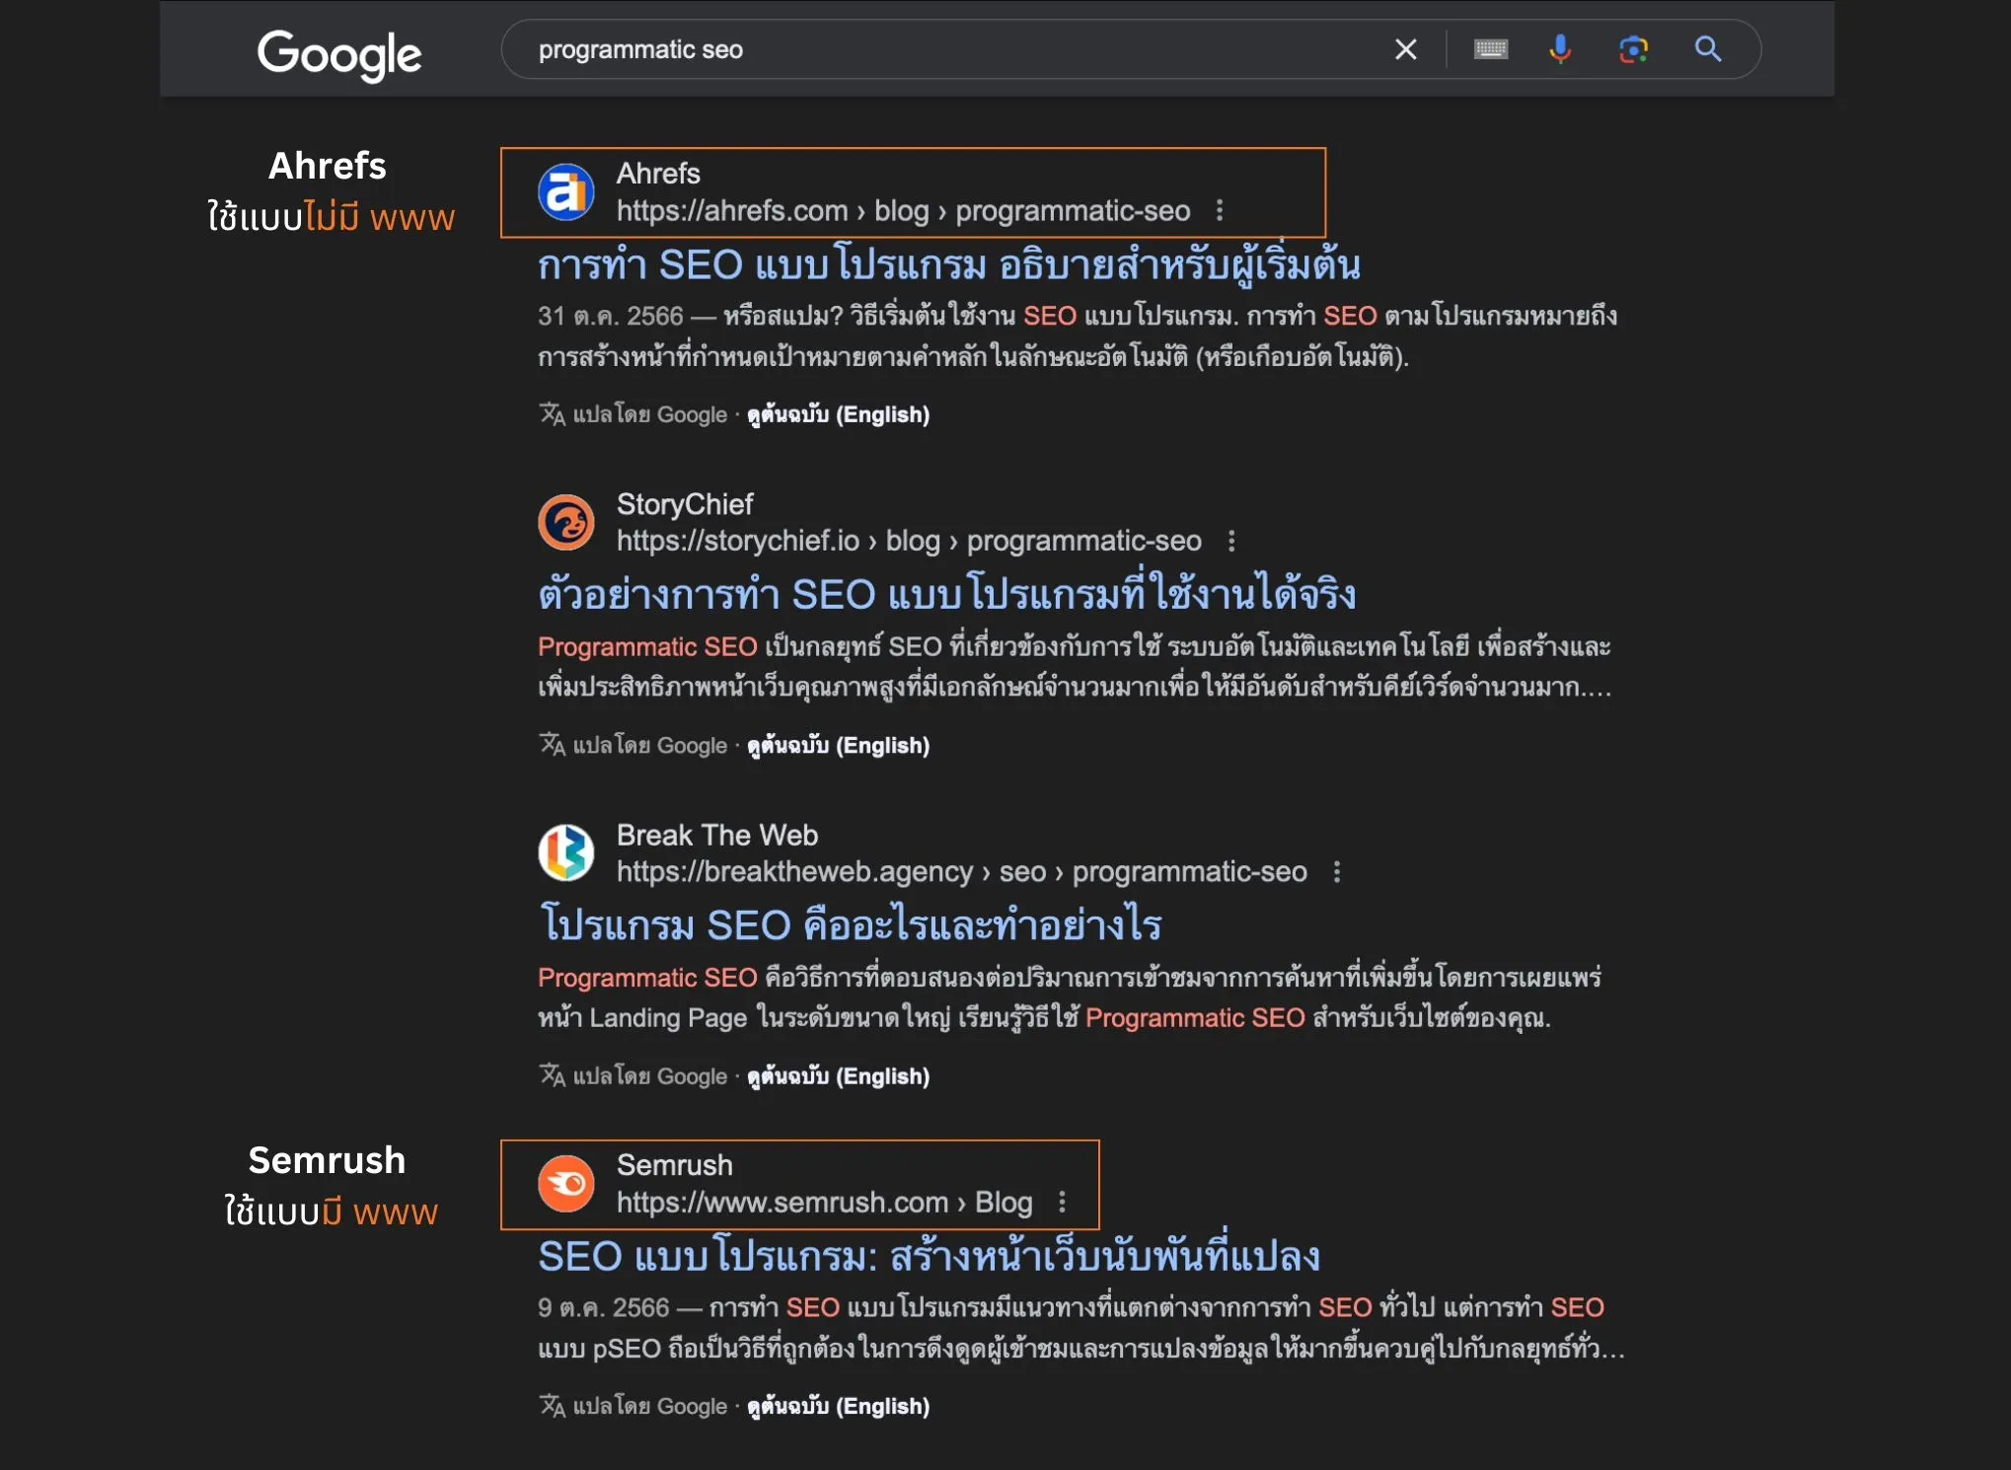The height and width of the screenshot is (1470, 2011).
Task: Open more options for Semrush result
Action: [x=1062, y=1202]
